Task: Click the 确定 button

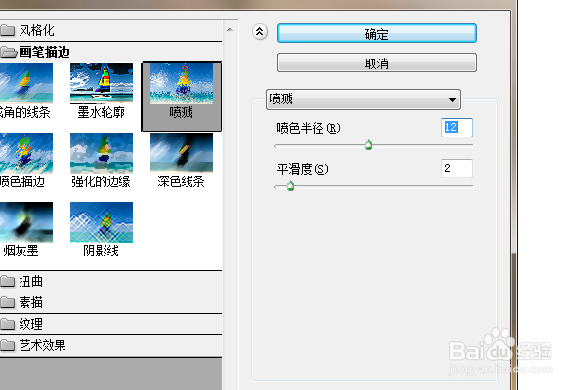Action: [x=377, y=33]
